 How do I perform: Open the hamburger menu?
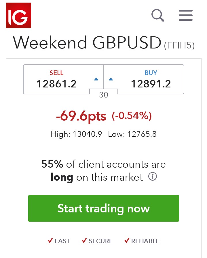coord(186,15)
